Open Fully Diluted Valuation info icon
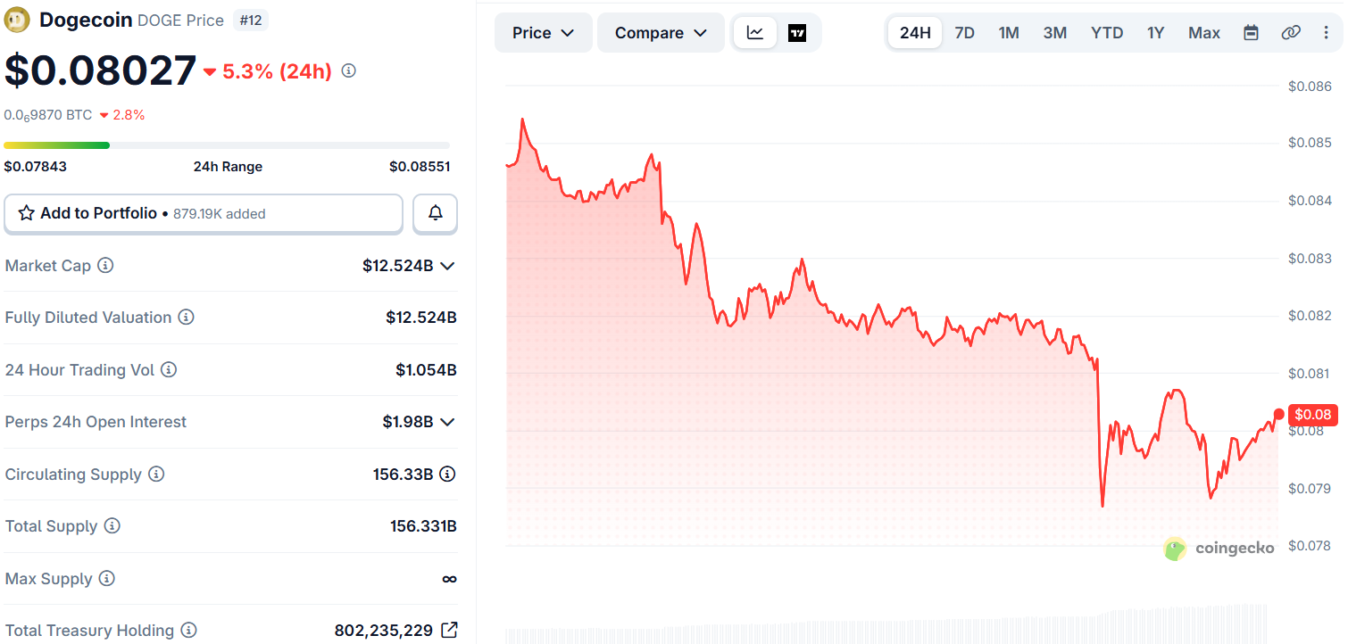1348x644 pixels. point(186,318)
